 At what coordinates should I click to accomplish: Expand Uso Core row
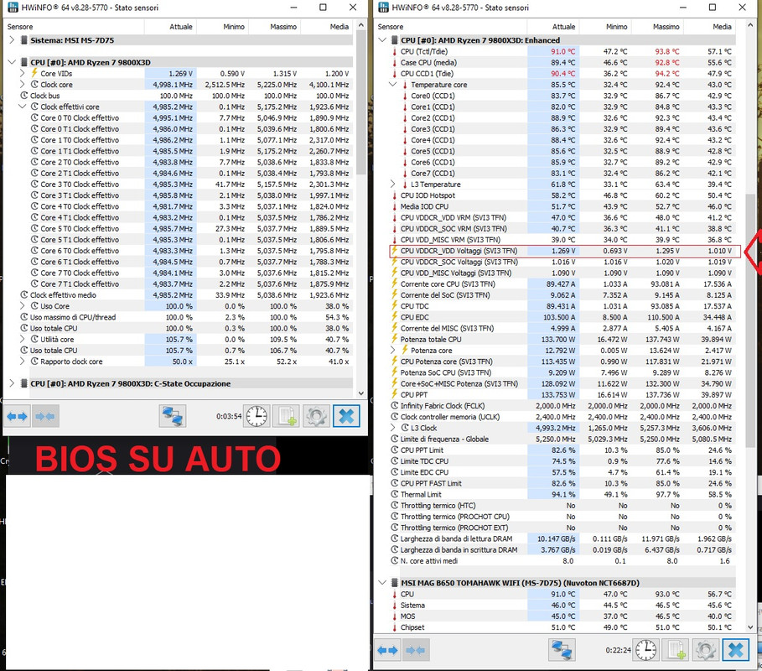[23, 306]
